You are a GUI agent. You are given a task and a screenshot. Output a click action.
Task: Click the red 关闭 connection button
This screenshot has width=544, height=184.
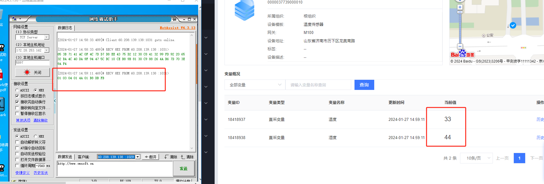[x=33, y=72]
